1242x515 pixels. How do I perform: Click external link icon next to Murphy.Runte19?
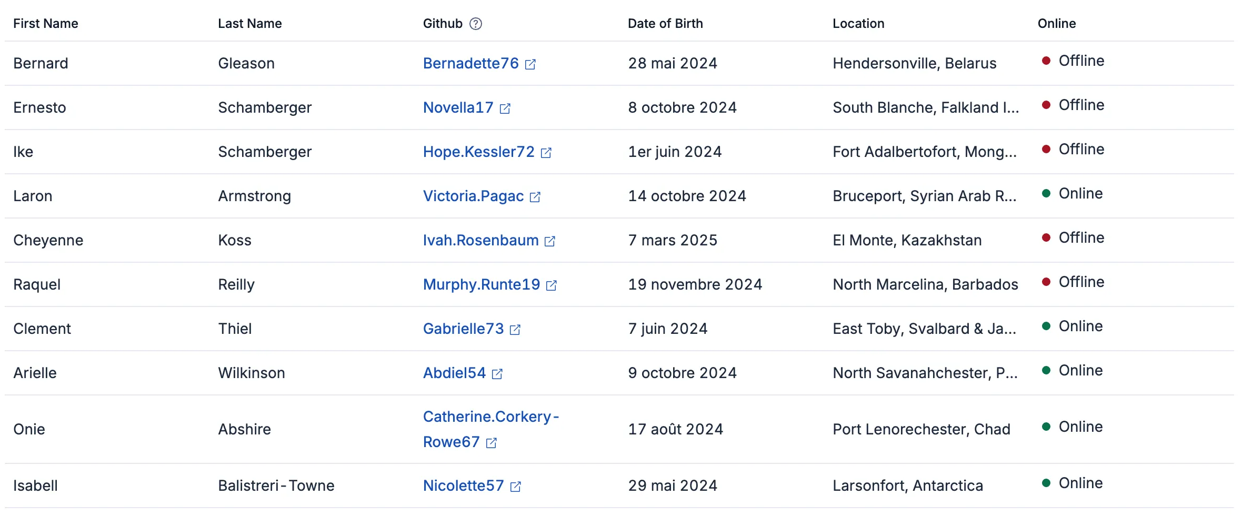click(x=552, y=285)
